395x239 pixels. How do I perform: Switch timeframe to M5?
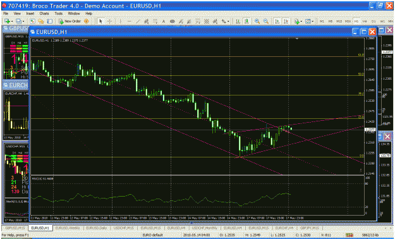tap(331, 21)
